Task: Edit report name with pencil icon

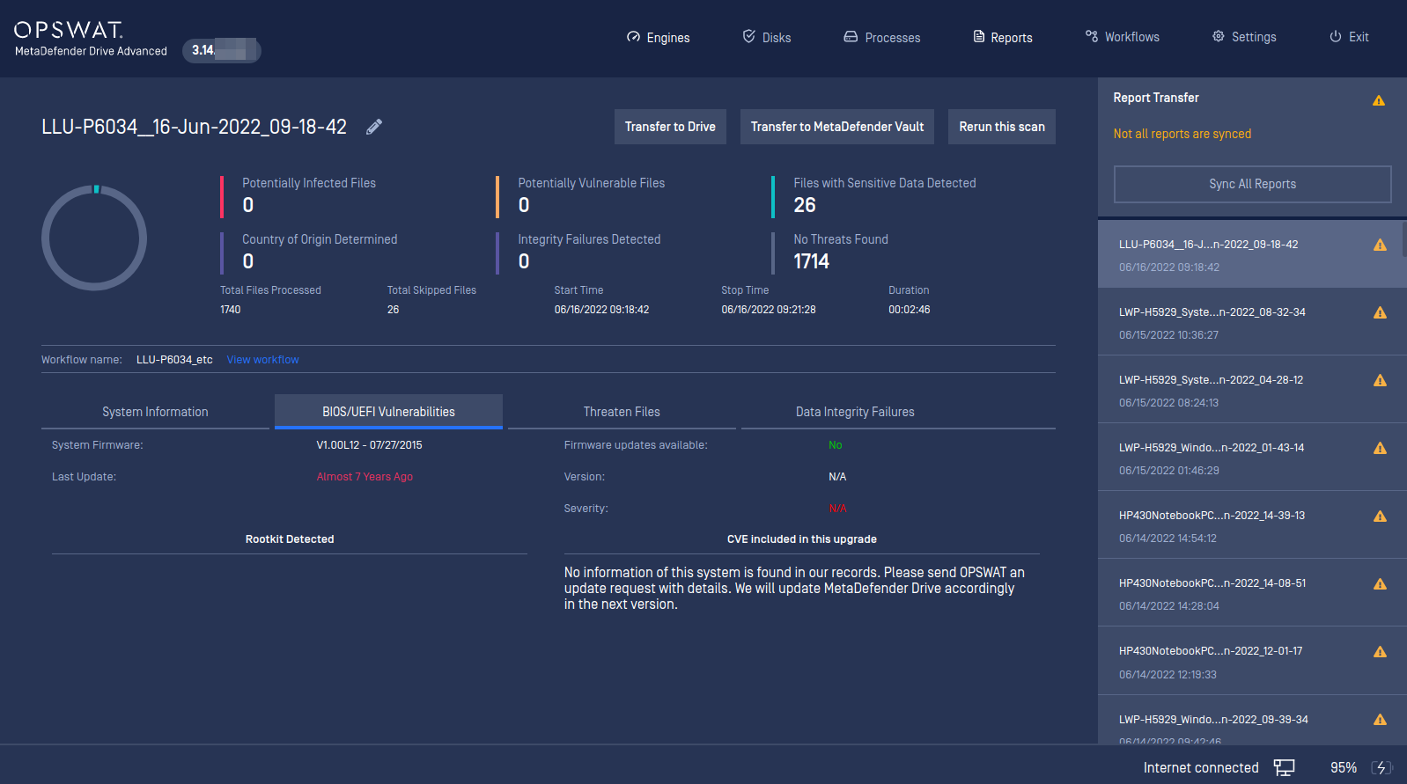Action: [x=374, y=127]
